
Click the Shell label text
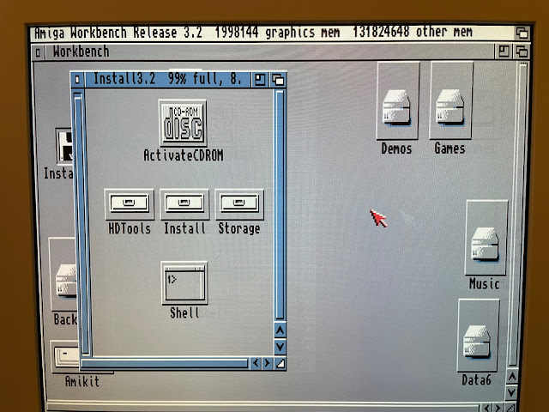point(184,312)
